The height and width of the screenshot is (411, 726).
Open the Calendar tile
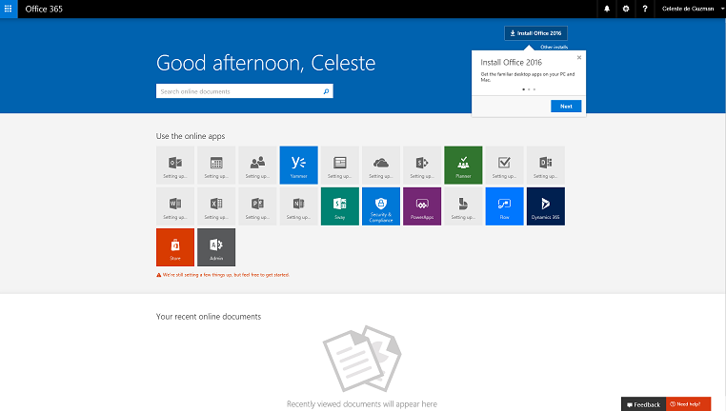(x=216, y=165)
